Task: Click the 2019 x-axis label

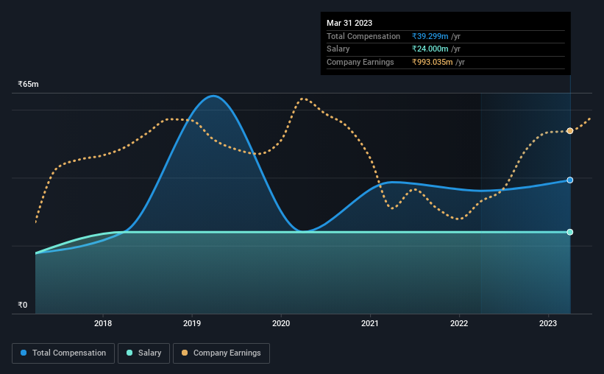Action: point(192,323)
